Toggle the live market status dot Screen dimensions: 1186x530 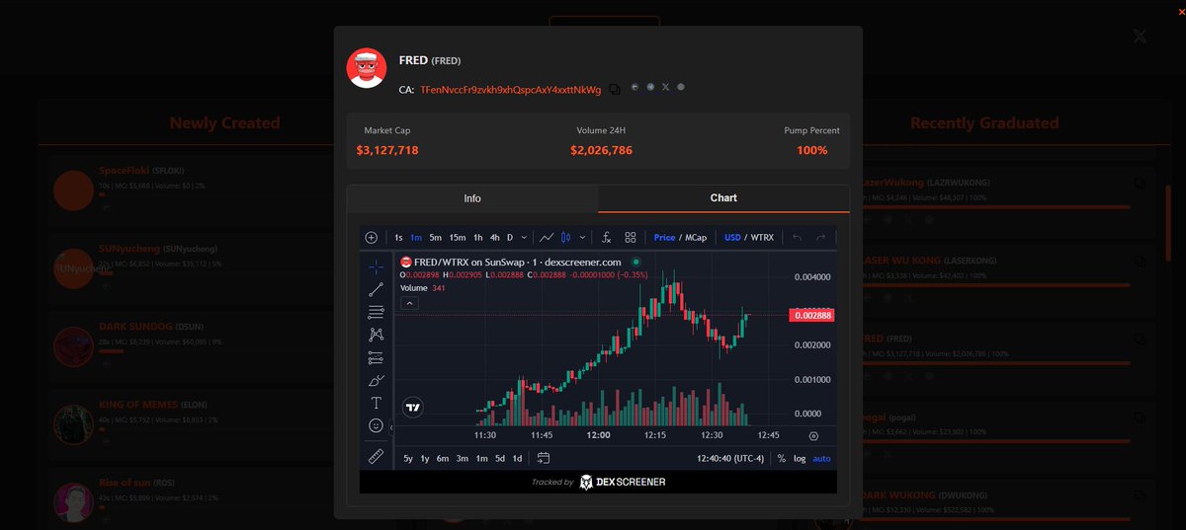tap(636, 262)
